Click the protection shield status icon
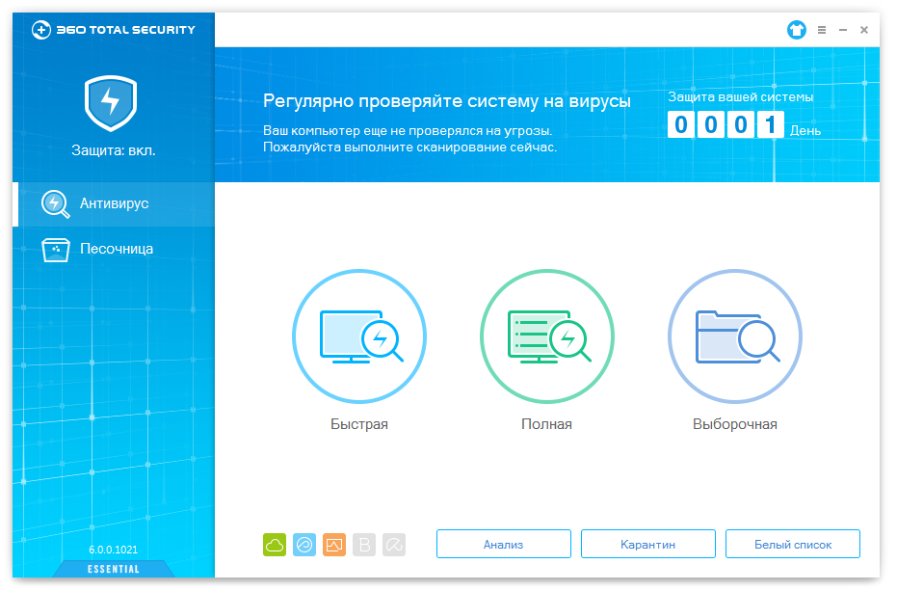The height and width of the screenshot is (591, 897). coord(111,103)
